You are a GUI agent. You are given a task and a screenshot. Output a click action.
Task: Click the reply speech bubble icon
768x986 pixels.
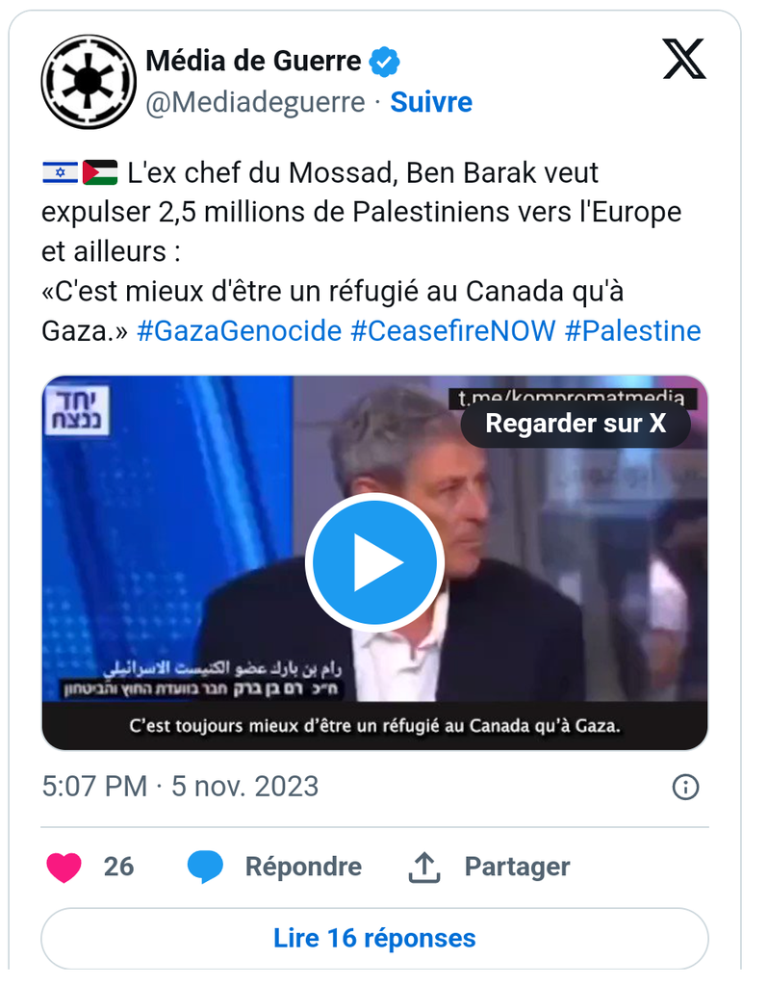[205, 867]
